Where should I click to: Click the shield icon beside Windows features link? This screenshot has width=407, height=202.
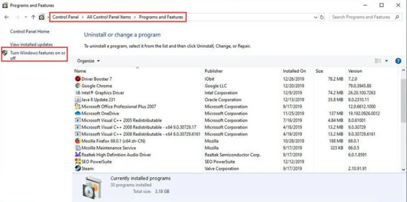tap(5, 53)
